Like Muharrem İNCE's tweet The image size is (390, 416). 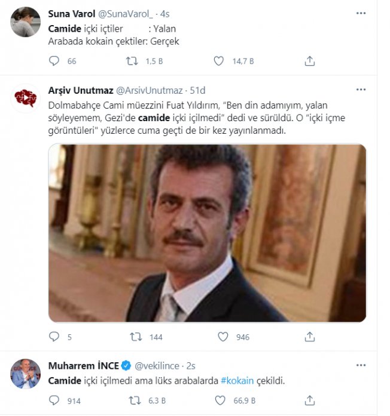coord(220,400)
